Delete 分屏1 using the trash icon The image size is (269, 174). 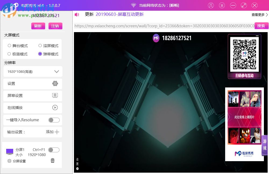[x=52, y=160]
